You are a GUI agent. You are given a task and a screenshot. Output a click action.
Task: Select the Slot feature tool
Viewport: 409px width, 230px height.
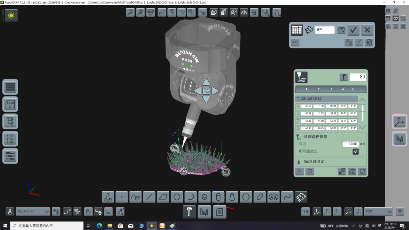[259, 197]
